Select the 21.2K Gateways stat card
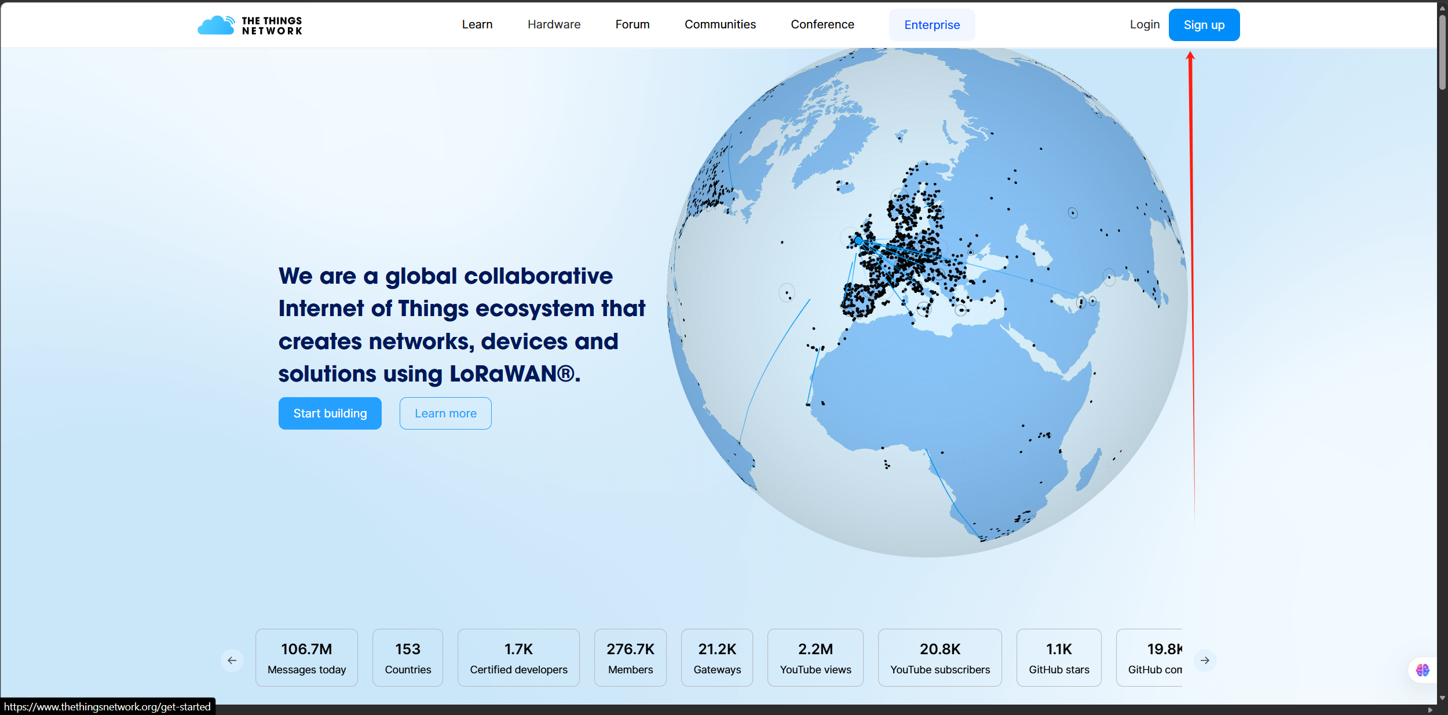The image size is (1448, 715). click(x=717, y=658)
